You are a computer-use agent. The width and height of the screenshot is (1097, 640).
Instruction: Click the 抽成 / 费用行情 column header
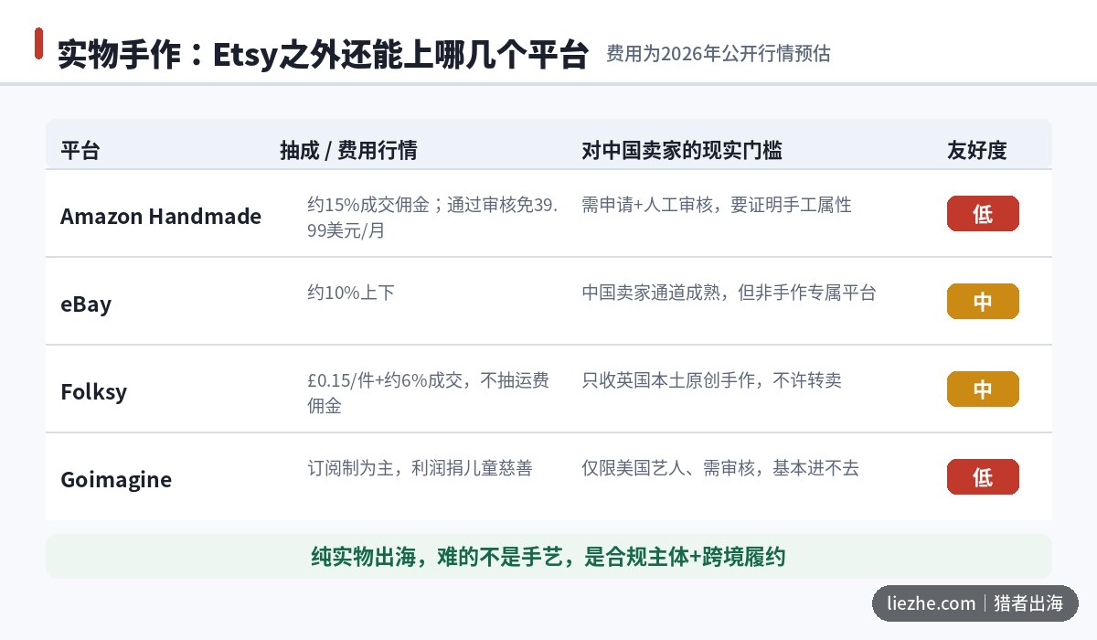(348, 151)
